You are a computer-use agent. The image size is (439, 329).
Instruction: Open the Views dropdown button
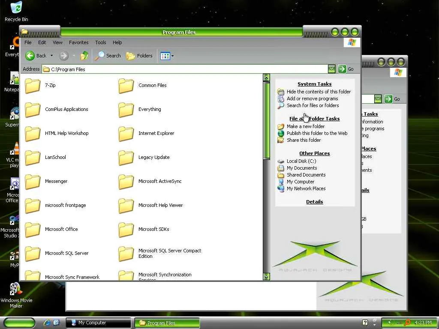click(x=167, y=56)
